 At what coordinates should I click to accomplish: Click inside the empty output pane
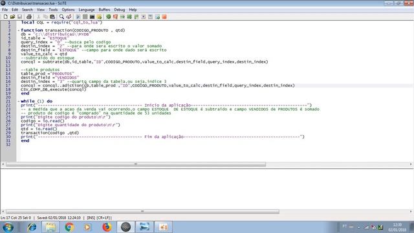tap(207, 189)
